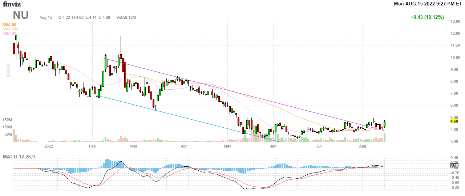
Task: Click the vertical DAILY timeframe label
Action: tap(7, 70)
